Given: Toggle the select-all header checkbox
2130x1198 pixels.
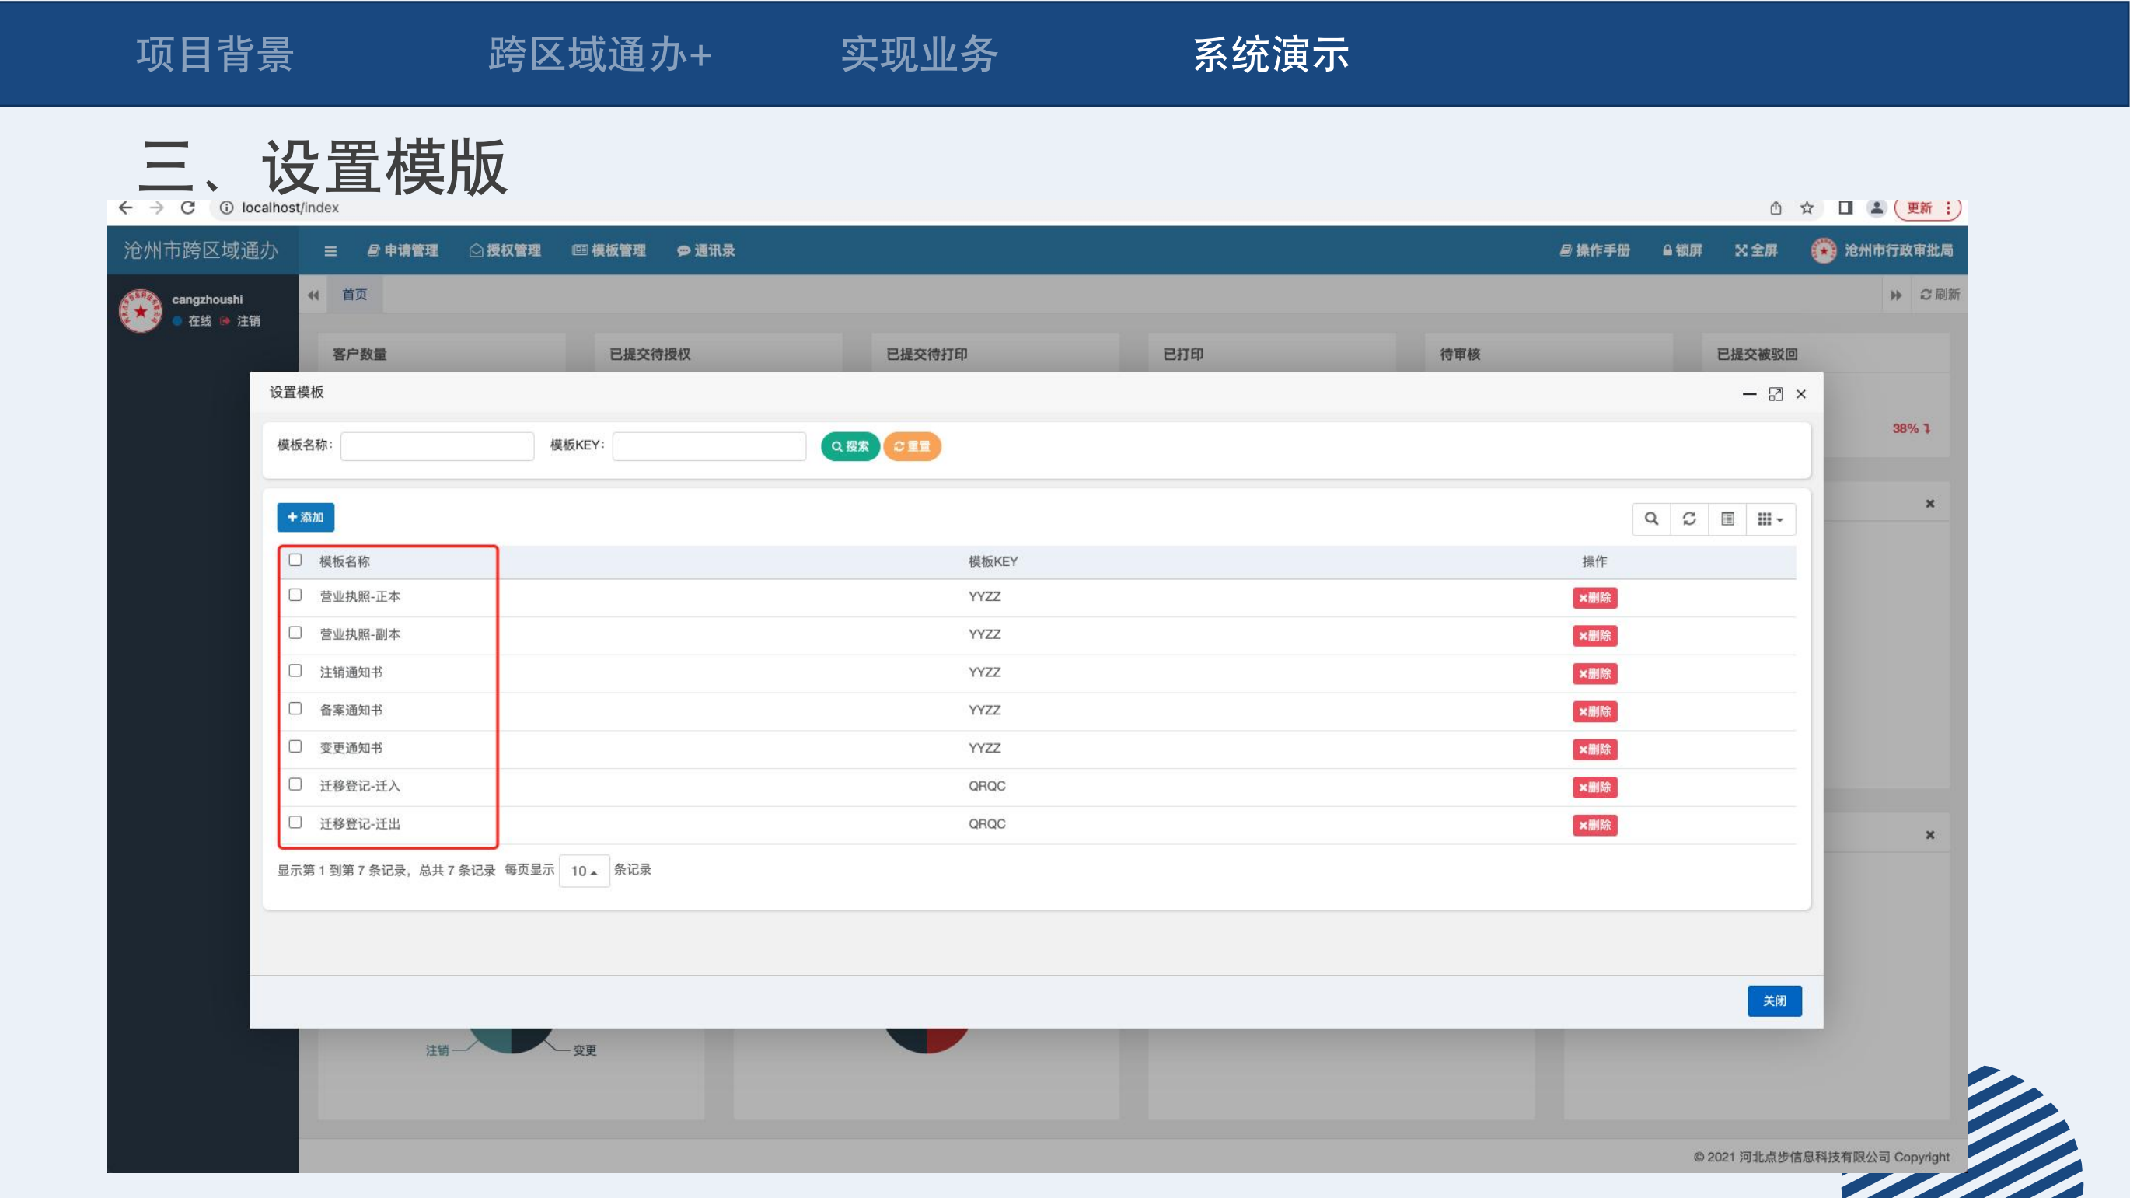Looking at the screenshot, I should tap(295, 560).
